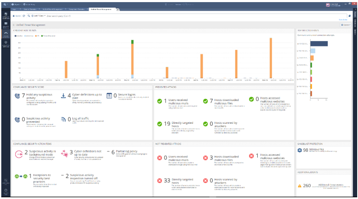This screenshot has width=358, height=199.
Task: Open the Objects dropdown menu
Action: [x=16, y=5]
